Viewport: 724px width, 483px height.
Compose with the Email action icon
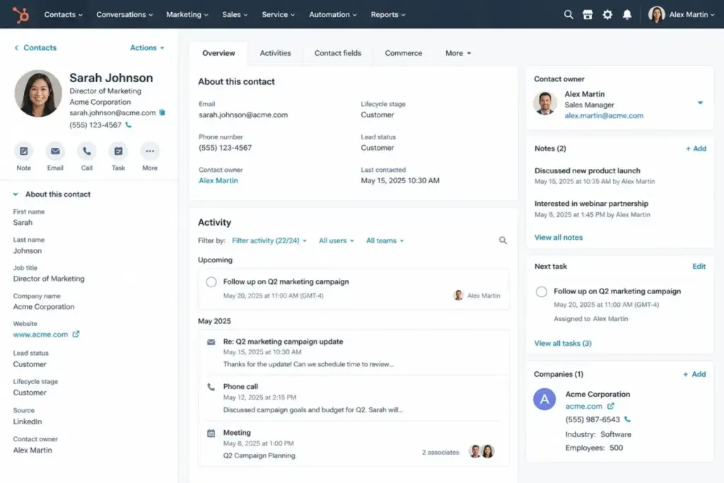[x=55, y=151]
